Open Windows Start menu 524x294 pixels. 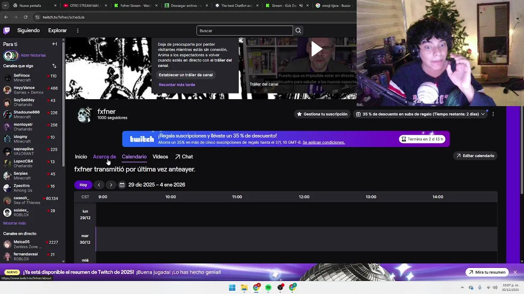(x=232, y=287)
